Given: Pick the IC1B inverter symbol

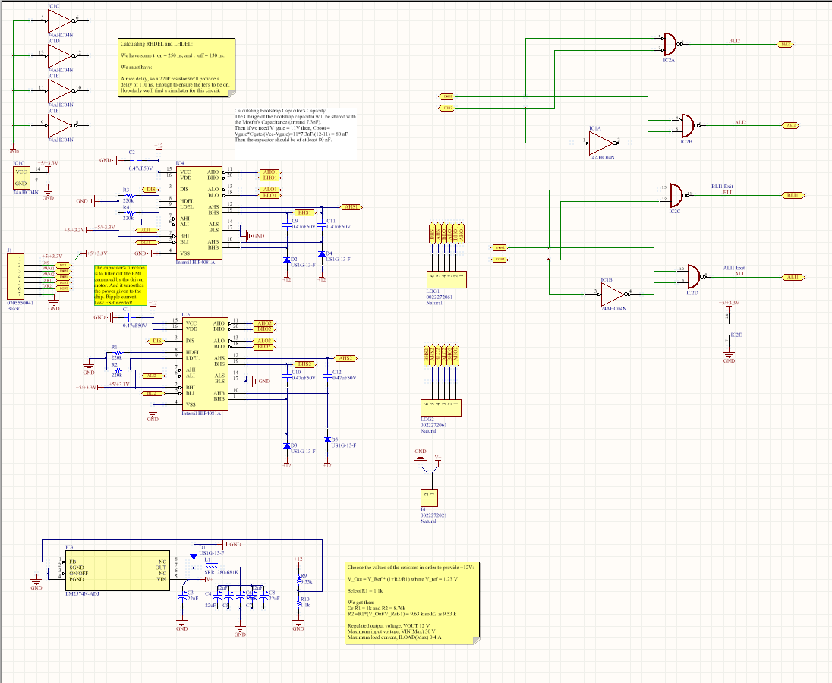Looking at the screenshot, I should pyautogui.click(x=613, y=293).
